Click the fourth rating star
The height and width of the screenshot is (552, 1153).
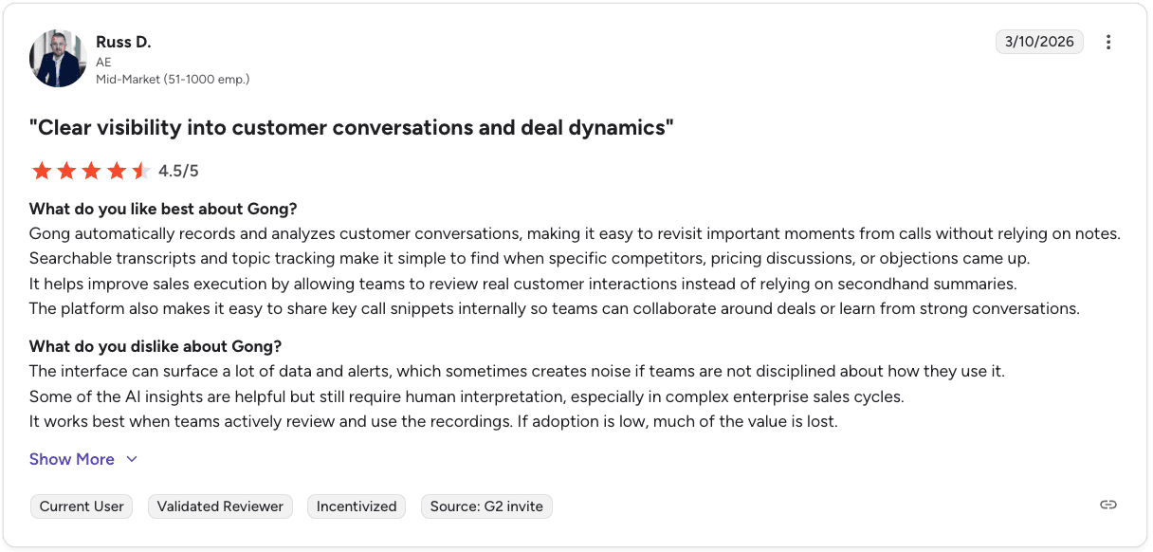pos(116,171)
